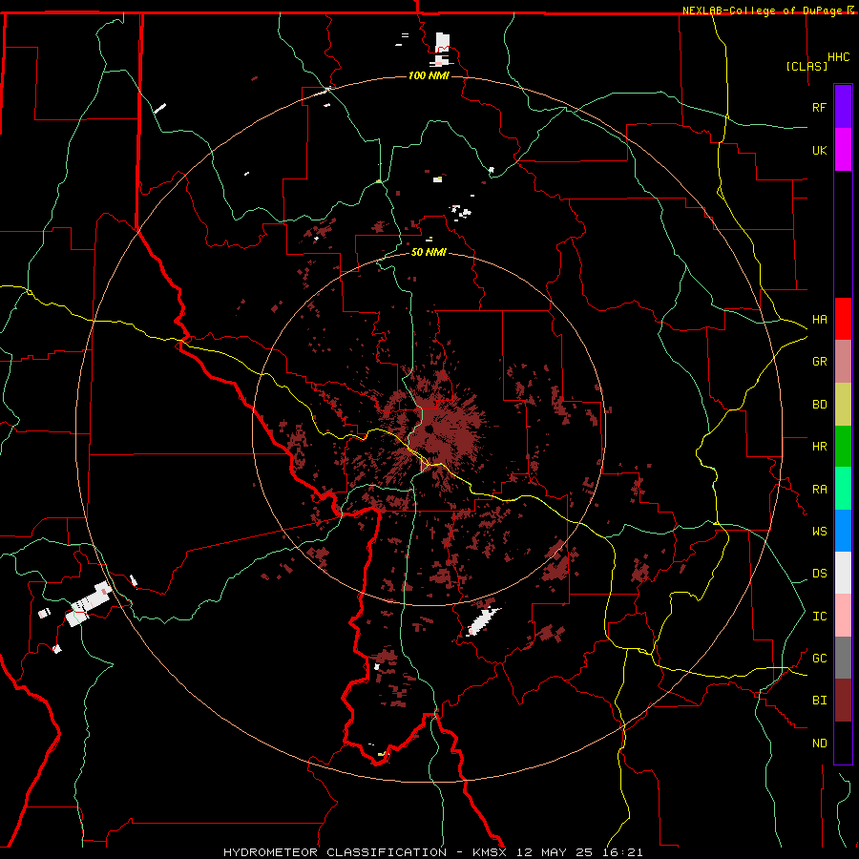
Task: Click the HA red legend color block
Action: click(843, 319)
